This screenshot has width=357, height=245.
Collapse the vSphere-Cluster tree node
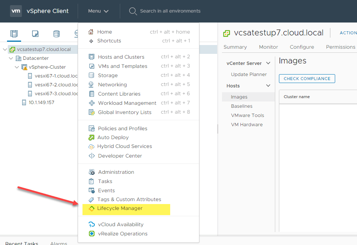[x=17, y=67]
